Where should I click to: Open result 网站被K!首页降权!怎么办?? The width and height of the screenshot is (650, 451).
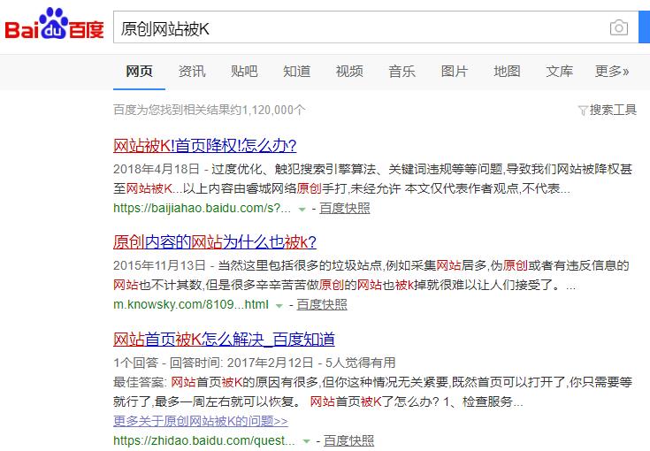tap(205, 146)
